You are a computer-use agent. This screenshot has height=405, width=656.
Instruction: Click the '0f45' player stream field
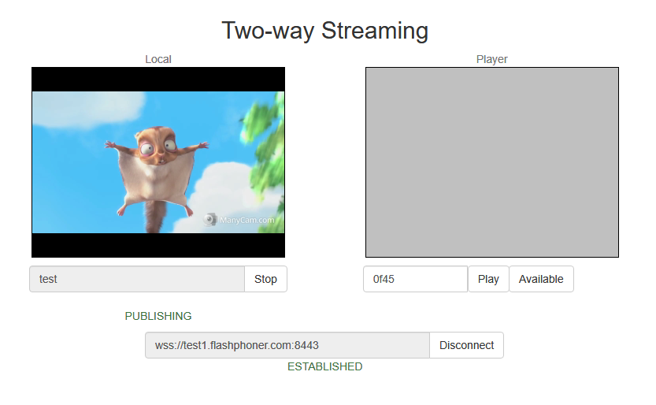pos(415,279)
